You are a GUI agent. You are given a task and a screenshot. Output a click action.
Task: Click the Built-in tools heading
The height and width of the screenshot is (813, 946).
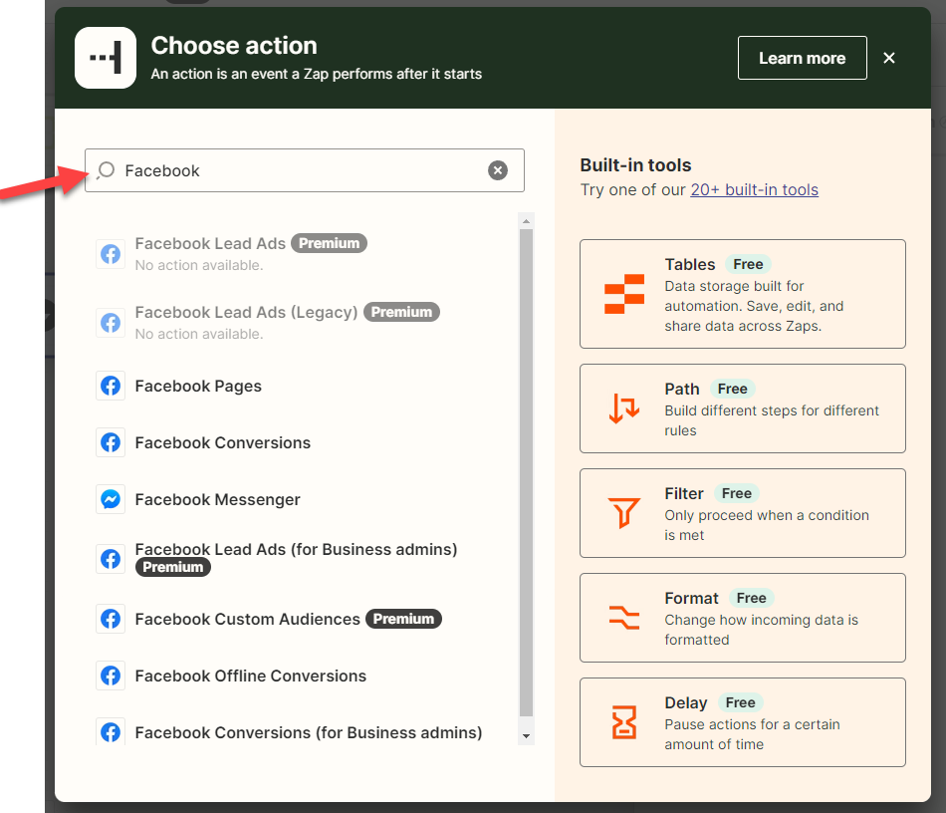coord(636,164)
